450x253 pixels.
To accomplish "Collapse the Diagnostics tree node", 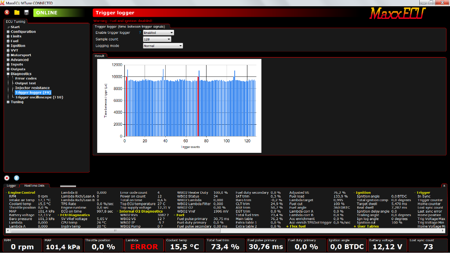I will click(8, 74).
